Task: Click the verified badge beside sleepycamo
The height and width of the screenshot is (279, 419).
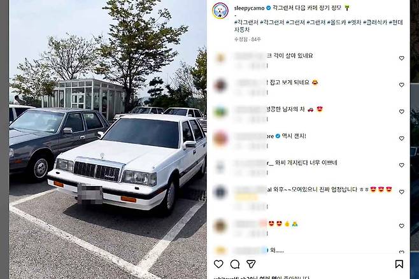Action: tap(269, 8)
